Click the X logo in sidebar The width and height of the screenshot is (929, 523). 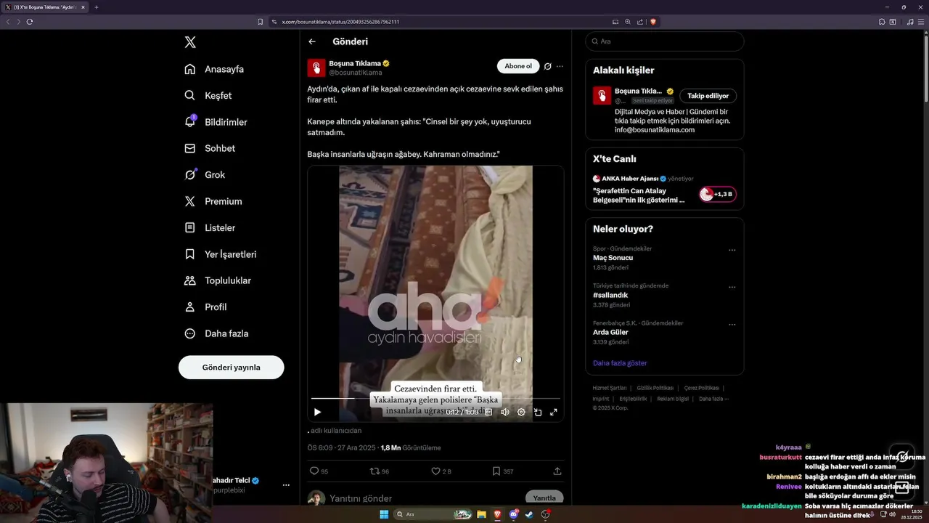tap(190, 42)
